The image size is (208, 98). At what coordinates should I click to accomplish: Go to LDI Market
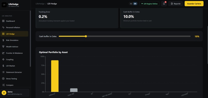[14, 66]
